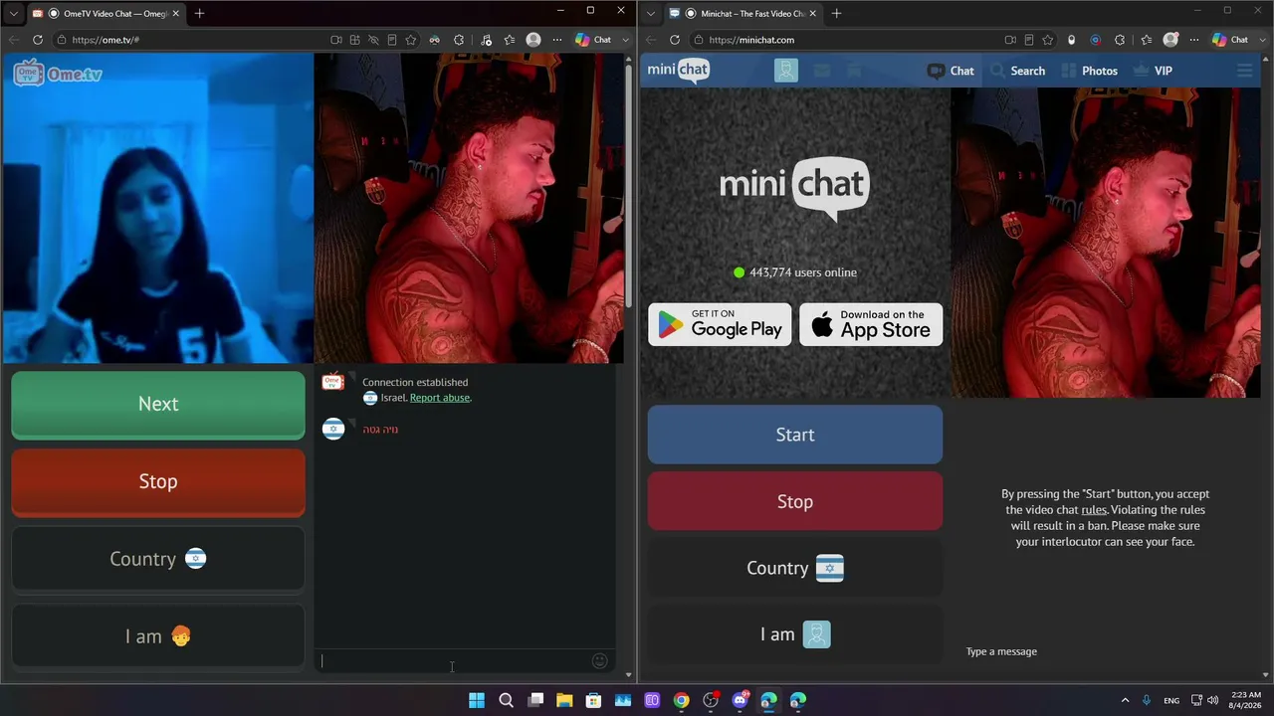Screen dimensions: 1274x716
Task: Open the Copilot Chat button in the Minichat window
Action: coord(1230,40)
